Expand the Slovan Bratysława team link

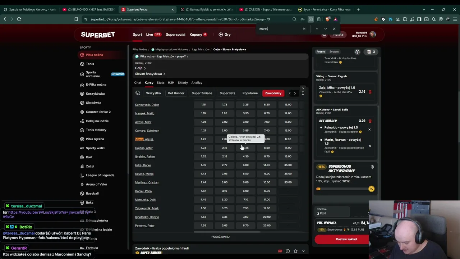150,74
